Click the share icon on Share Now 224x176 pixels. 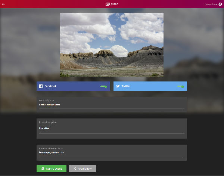tap(75, 169)
